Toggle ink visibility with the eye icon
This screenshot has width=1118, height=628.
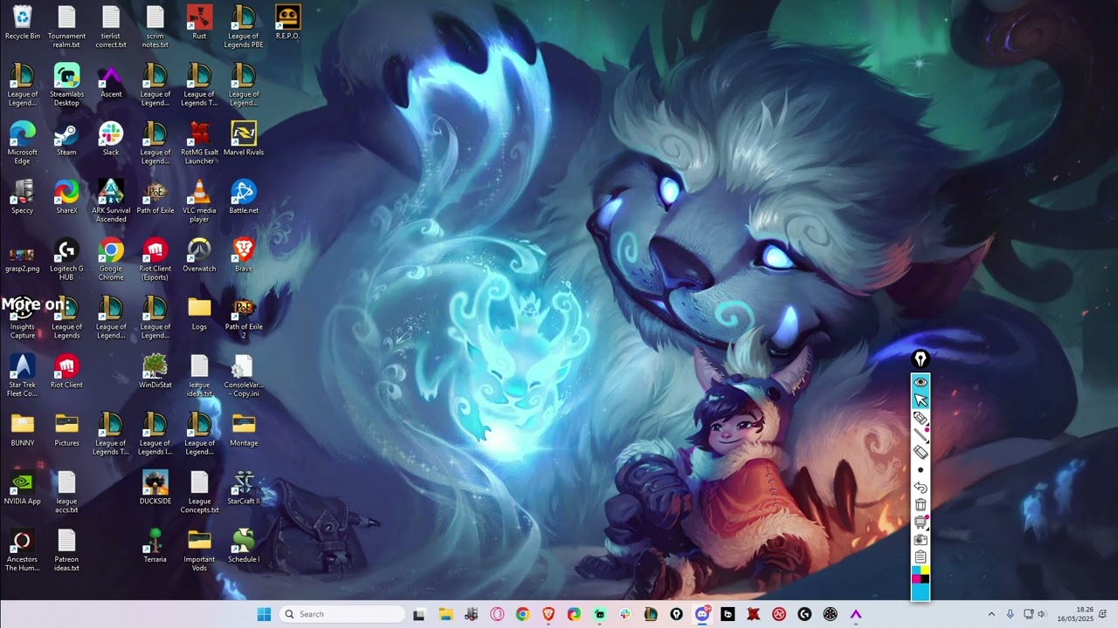(x=921, y=383)
